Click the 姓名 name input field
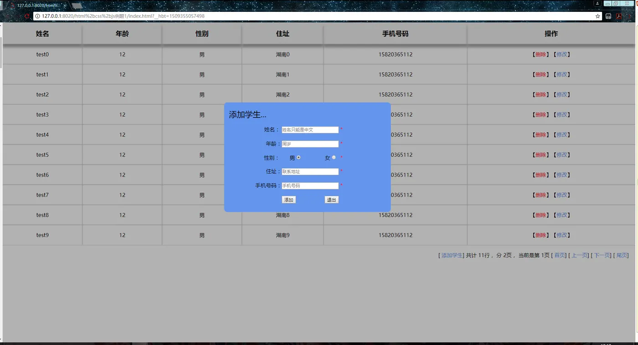Viewport: 638px width, 345px height. click(310, 130)
